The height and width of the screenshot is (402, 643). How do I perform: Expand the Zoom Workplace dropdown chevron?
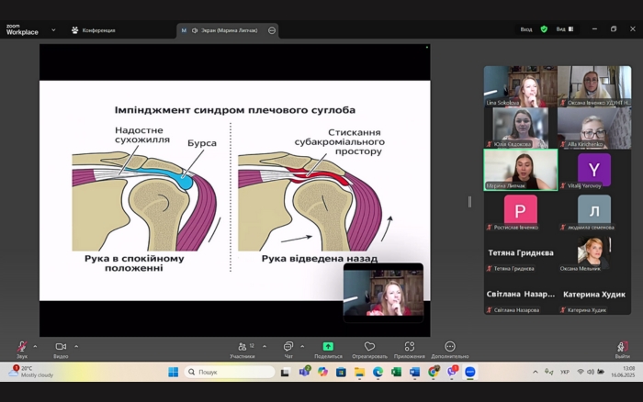(52, 29)
